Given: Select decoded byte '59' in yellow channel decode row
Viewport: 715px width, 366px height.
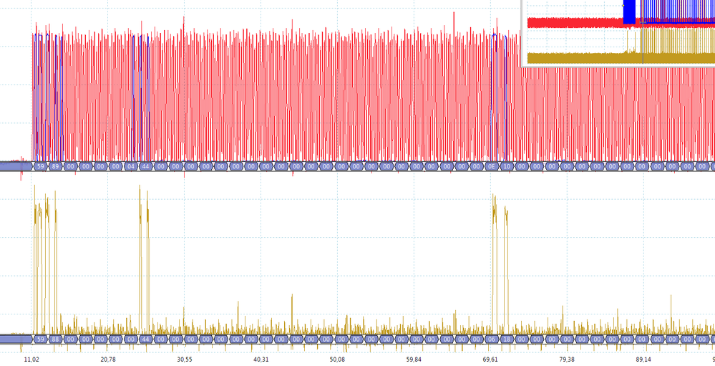Looking at the screenshot, I should point(41,339).
